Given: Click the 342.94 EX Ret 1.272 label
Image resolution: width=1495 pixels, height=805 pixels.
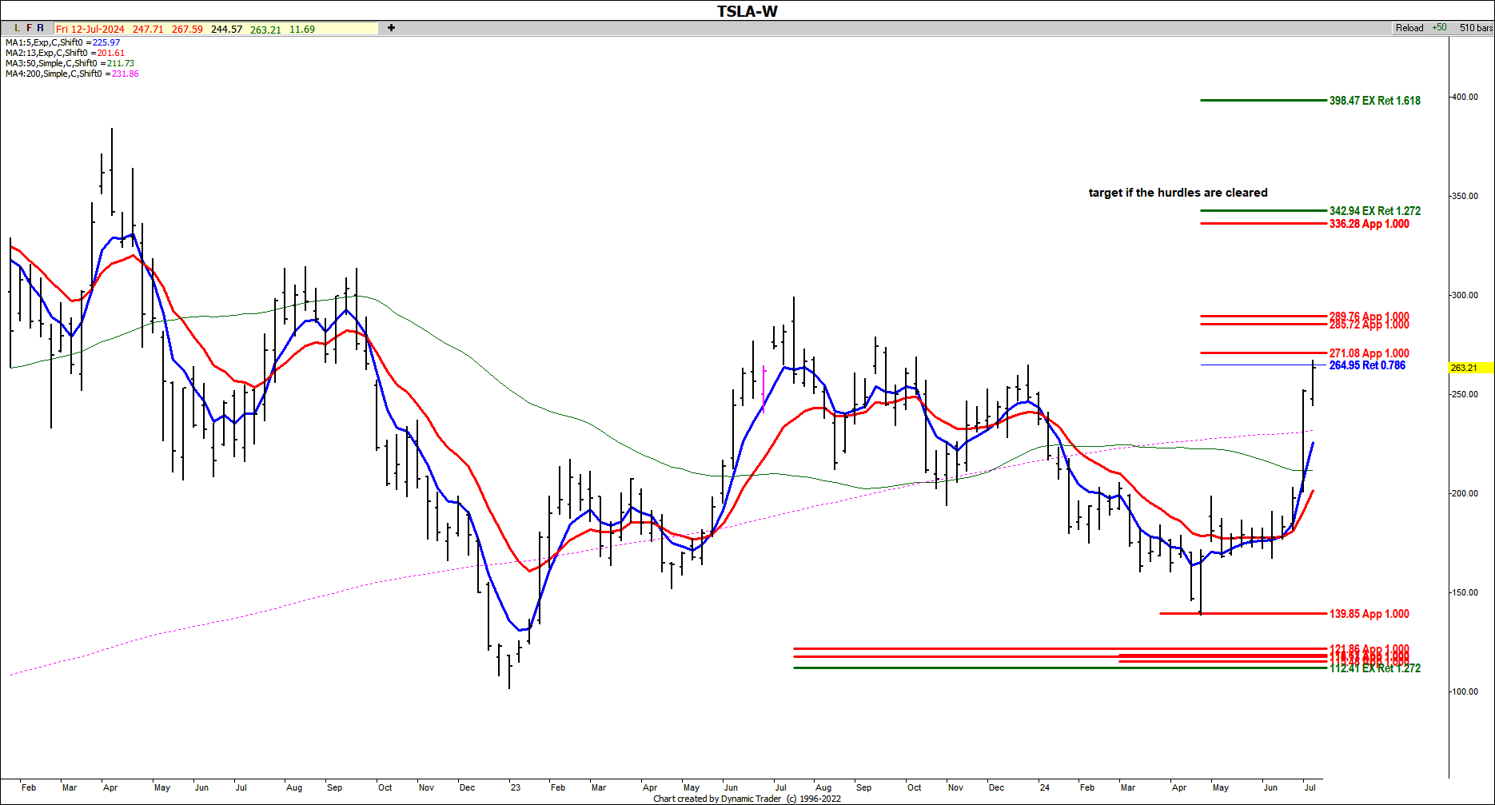Looking at the screenshot, I should [1375, 211].
